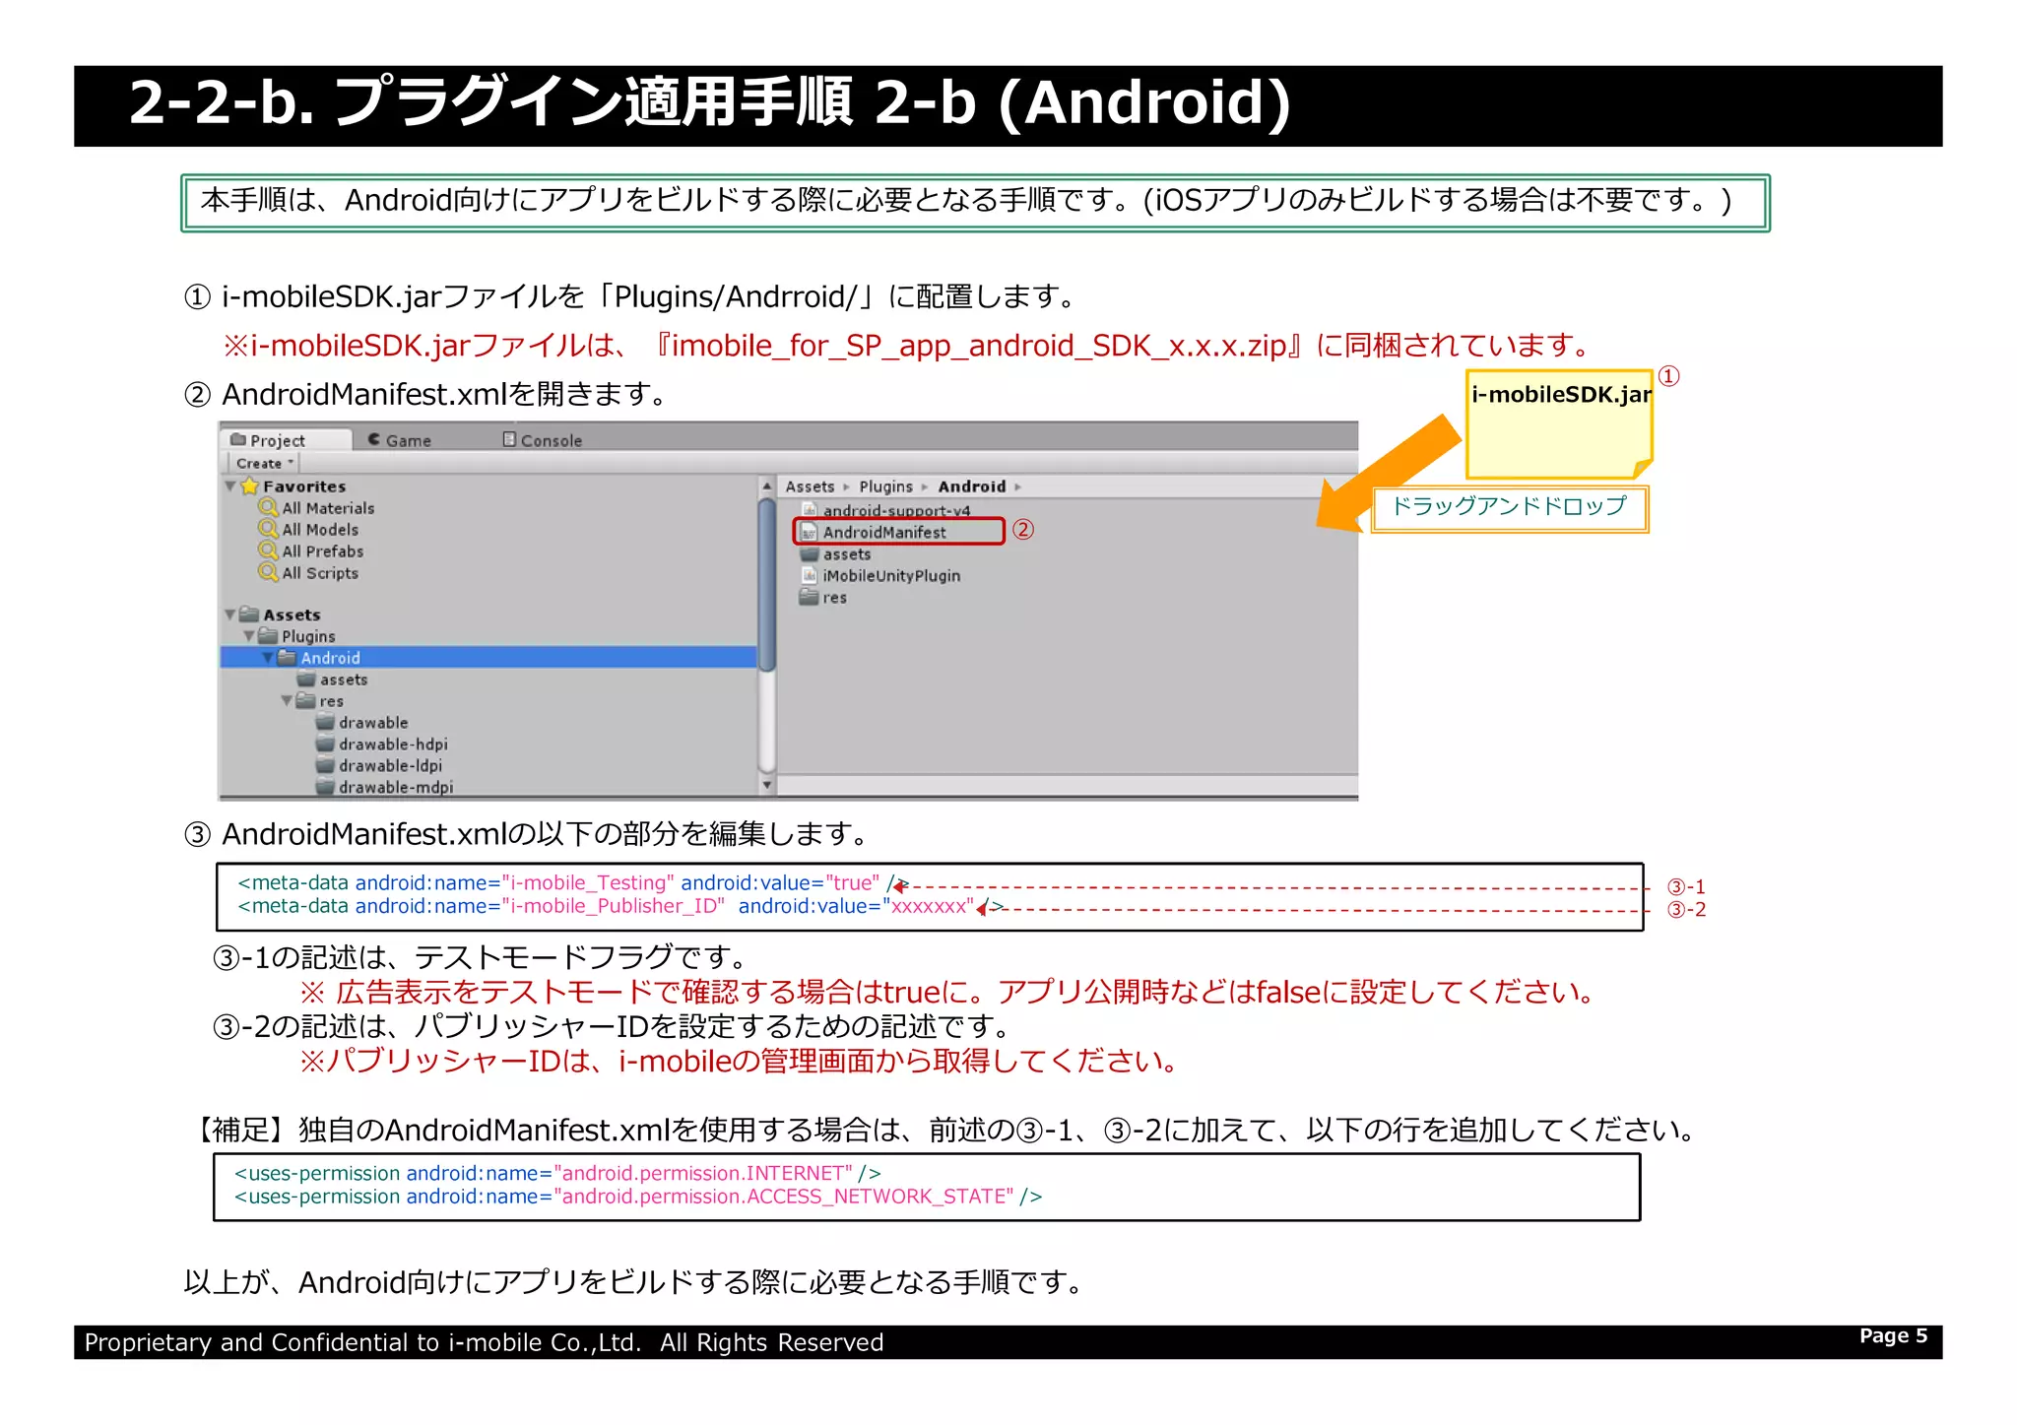Click the drawable-mdpi folder icon

coord(325,787)
